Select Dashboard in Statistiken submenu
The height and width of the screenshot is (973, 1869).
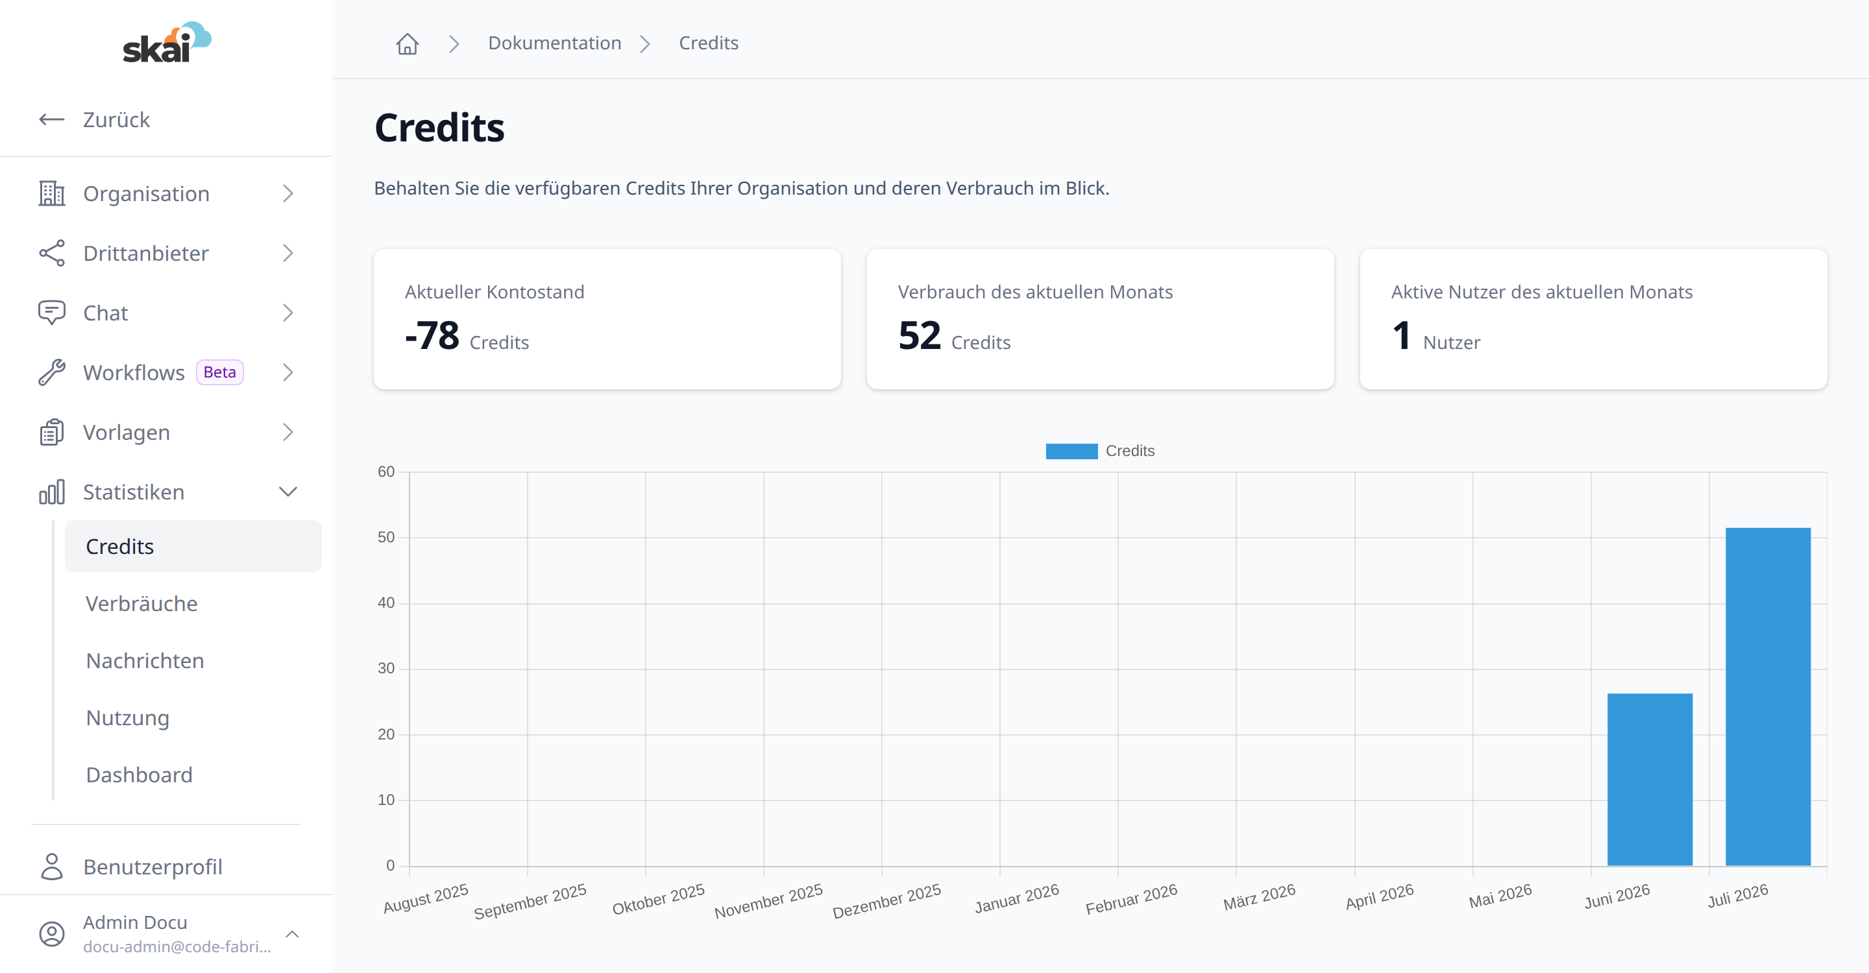[140, 775]
